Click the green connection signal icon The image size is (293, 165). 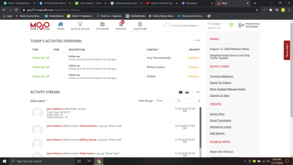tap(231, 25)
